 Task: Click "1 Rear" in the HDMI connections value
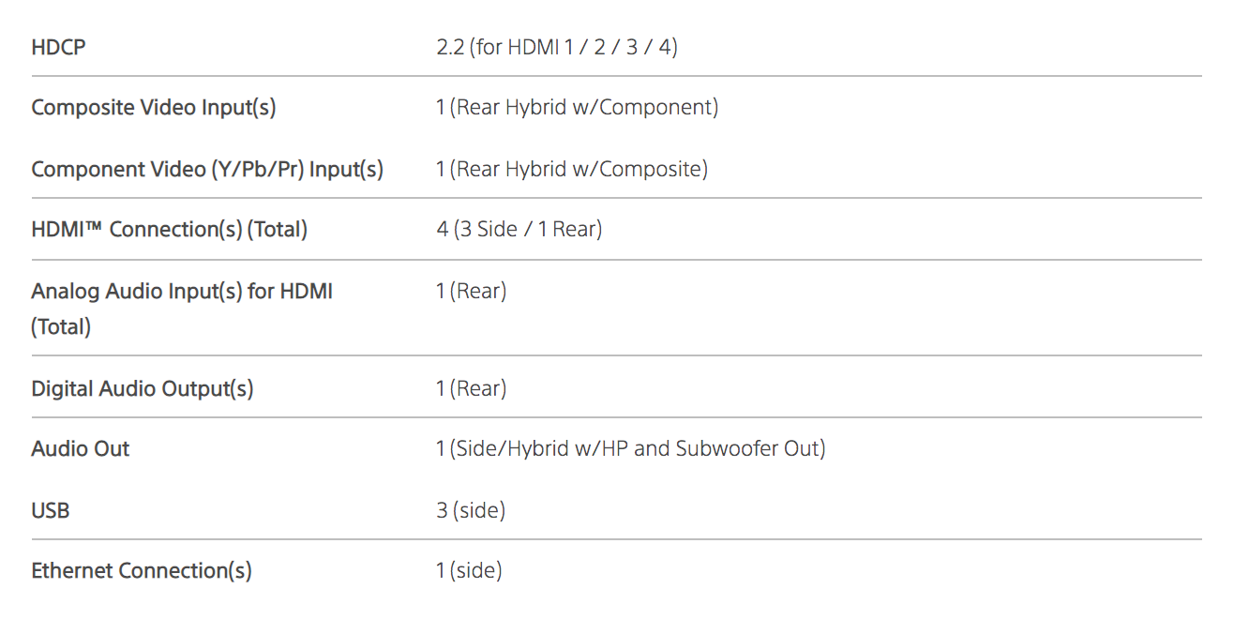(565, 229)
